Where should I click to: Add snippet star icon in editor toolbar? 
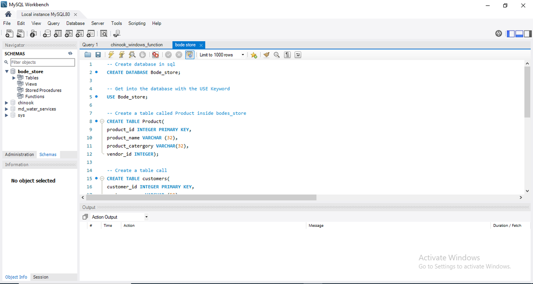point(254,55)
